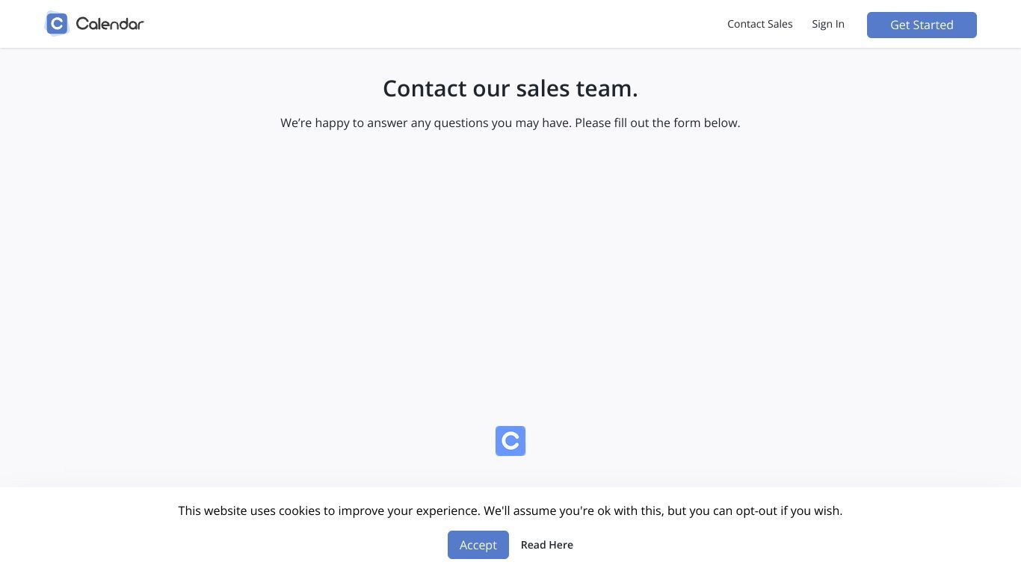Viewport: 1021px width, 574px height.
Task: Accept the cookie notice
Action: click(478, 545)
